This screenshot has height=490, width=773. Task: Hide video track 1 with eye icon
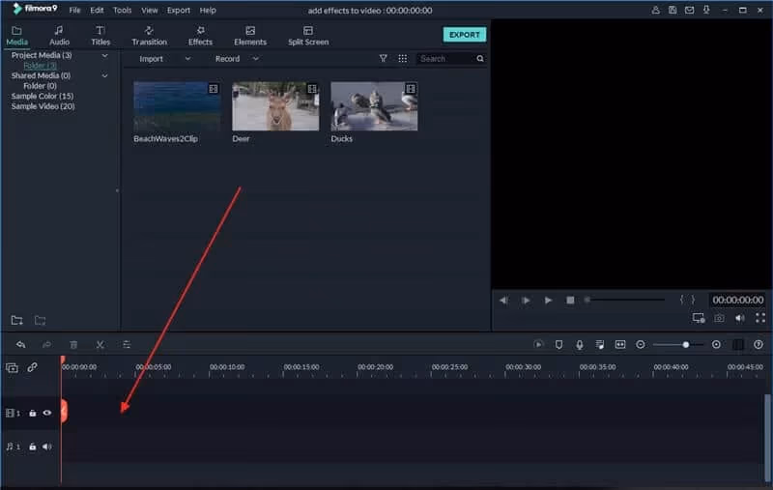click(x=46, y=413)
